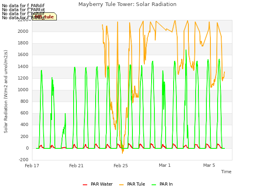The height and width of the screenshot is (192, 256).
Task: Click the 800 y-axis tick label
Action: [24, 101]
